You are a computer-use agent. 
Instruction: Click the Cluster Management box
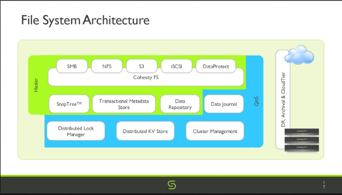pos(215,131)
